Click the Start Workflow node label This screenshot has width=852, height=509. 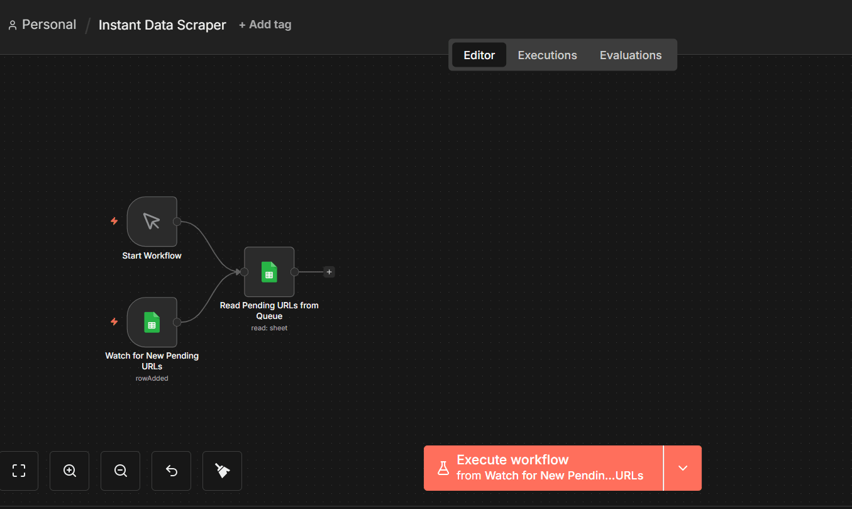(x=152, y=256)
